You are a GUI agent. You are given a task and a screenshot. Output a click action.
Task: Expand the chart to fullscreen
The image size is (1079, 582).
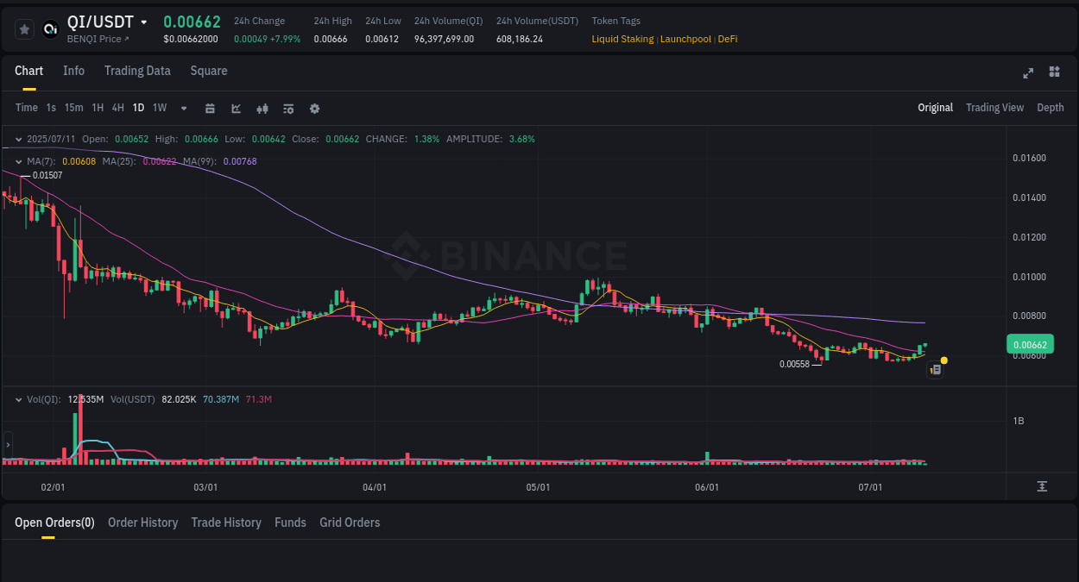pos(1027,73)
